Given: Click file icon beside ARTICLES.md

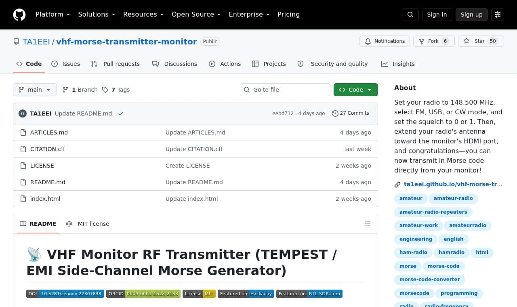Looking at the screenshot, I should (x=23, y=132).
